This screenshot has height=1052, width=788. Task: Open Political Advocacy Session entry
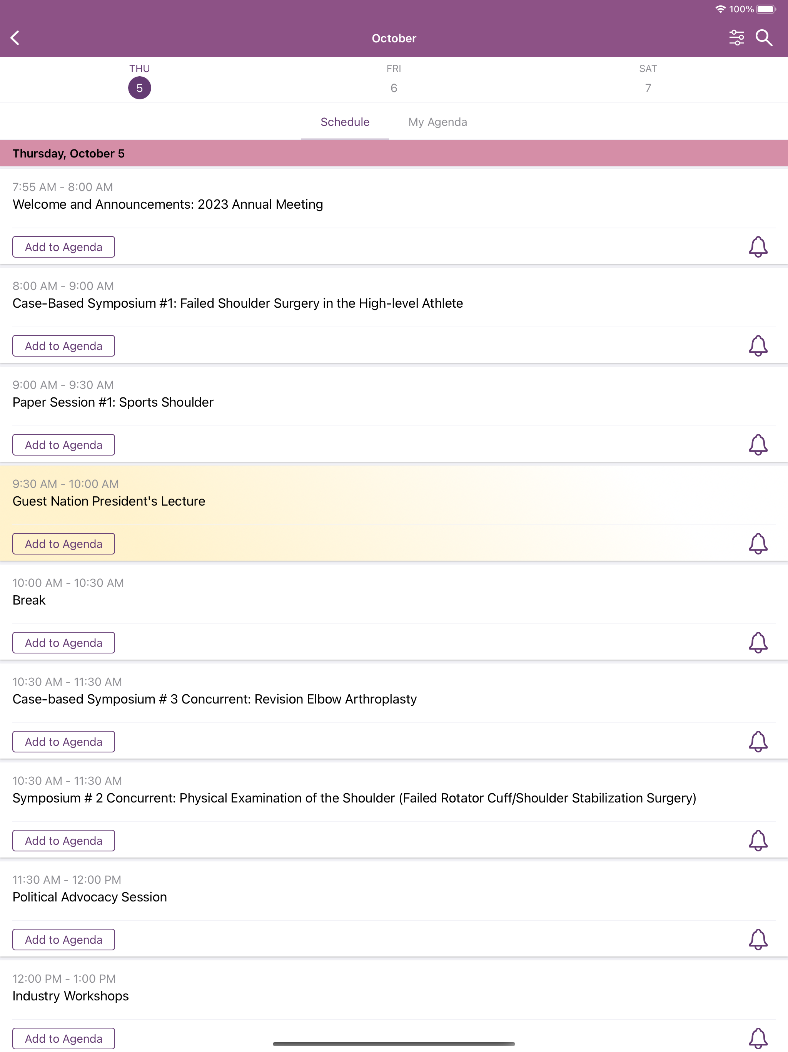pos(90,897)
